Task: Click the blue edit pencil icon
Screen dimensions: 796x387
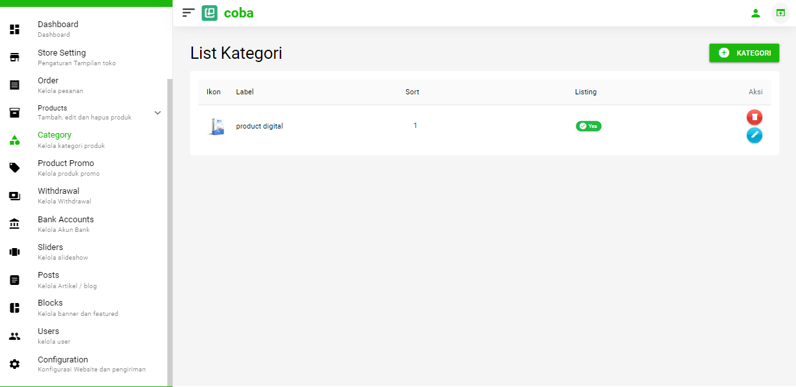Action: click(x=755, y=135)
